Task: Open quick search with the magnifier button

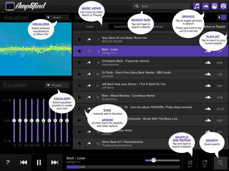Action: point(220,163)
